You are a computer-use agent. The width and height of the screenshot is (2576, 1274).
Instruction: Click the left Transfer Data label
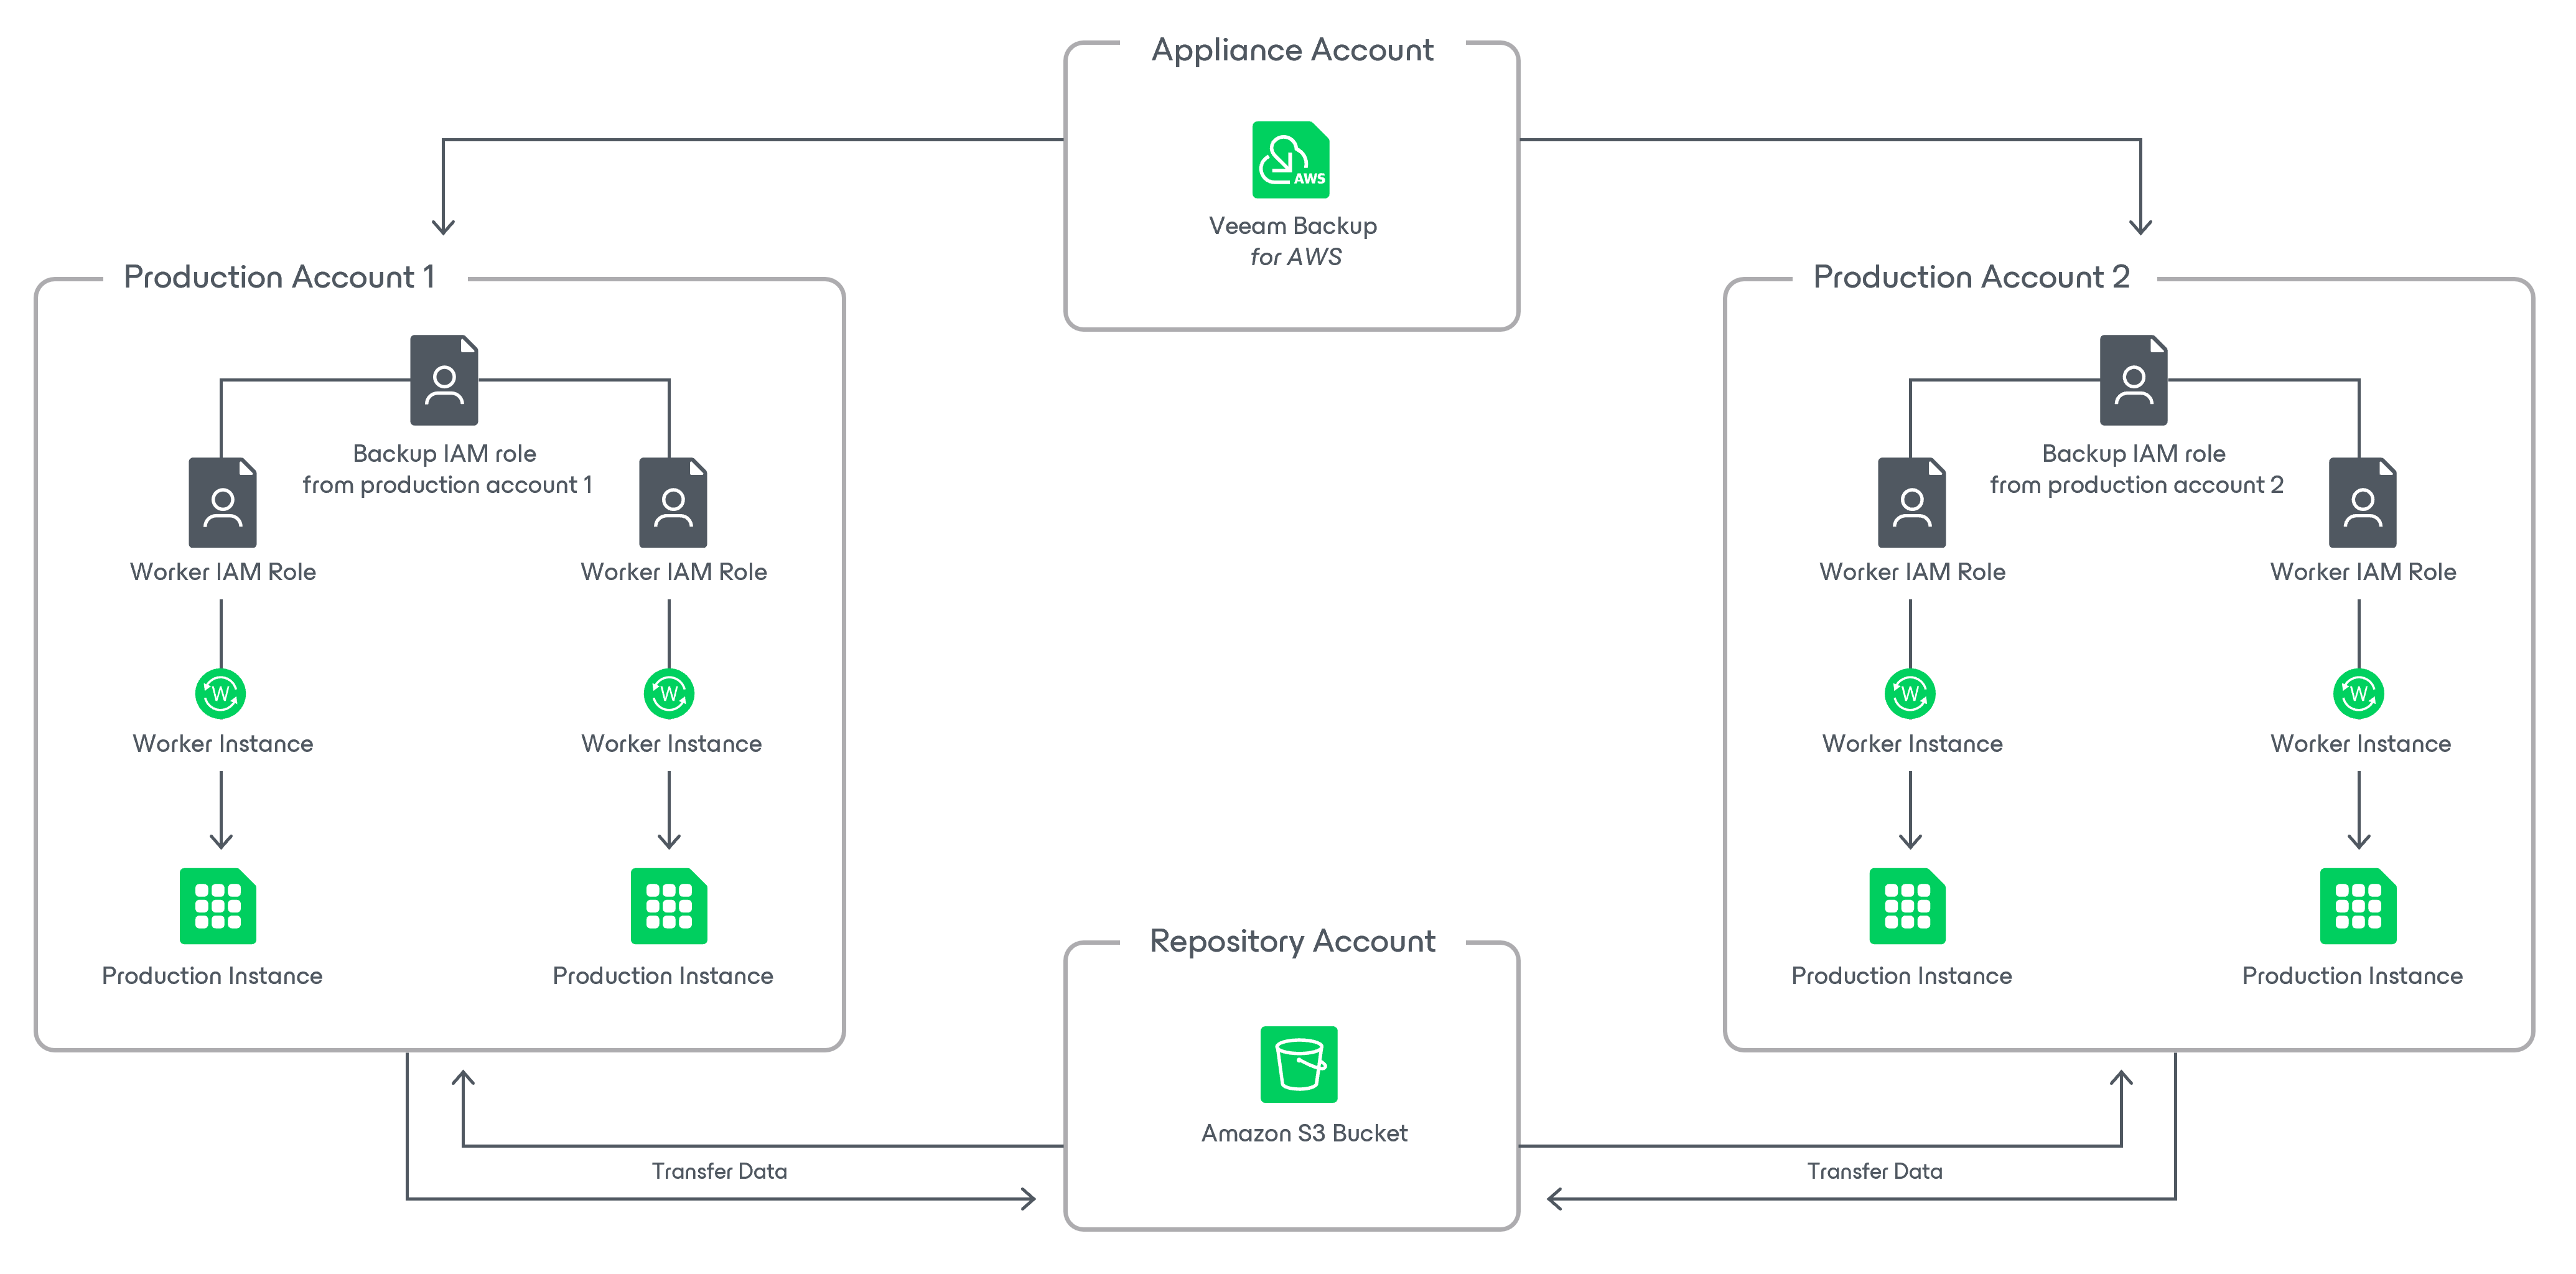point(719,1171)
